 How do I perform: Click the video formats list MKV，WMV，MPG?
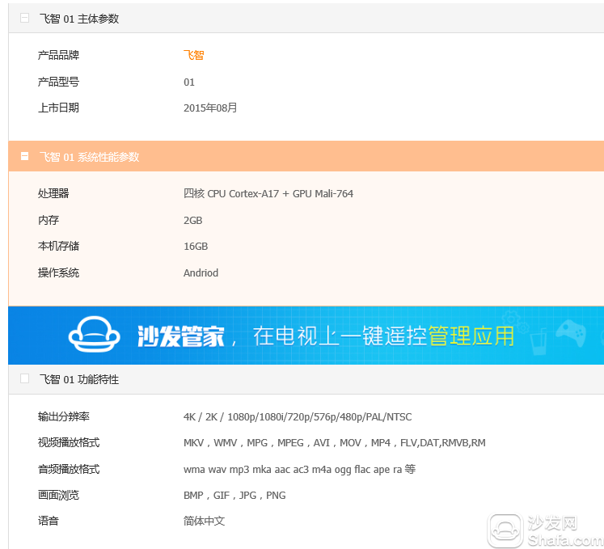tap(335, 442)
